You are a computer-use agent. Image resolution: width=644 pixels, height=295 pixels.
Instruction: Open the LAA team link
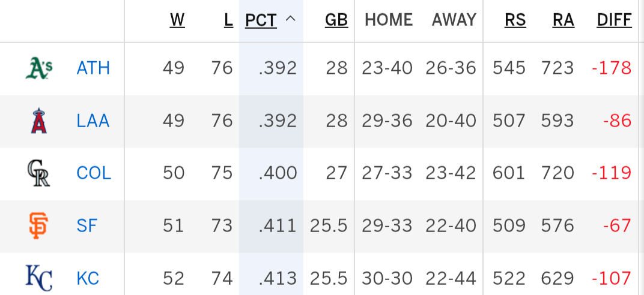click(93, 121)
